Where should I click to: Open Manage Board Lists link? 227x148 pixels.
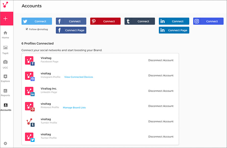(x=74, y=107)
